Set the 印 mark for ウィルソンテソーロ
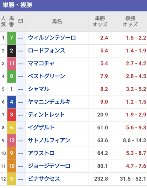This screenshot has height=188, width=147. tap(21, 38)
